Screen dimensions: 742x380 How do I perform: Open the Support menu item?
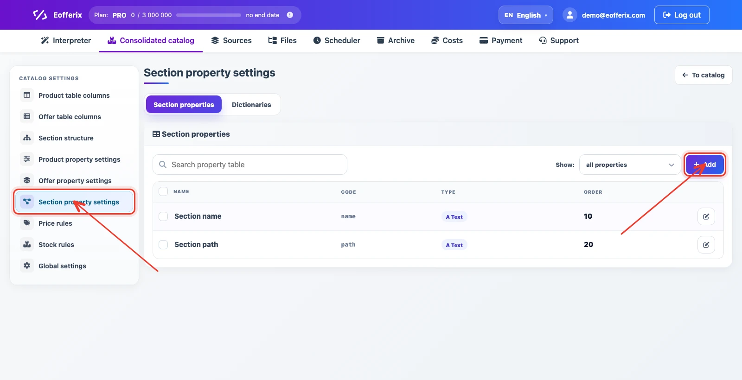(x=559, y=40)
